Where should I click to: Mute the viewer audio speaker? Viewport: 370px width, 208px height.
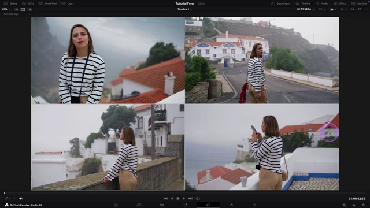(21, 199)
